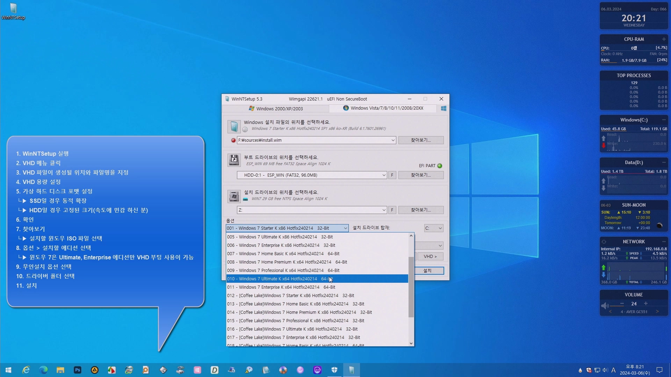Image resolution: width=671 pixels, height=377 pixels.
Task: Collapse the NETWORK gadget with minus button
Action: tap(664, 242)
